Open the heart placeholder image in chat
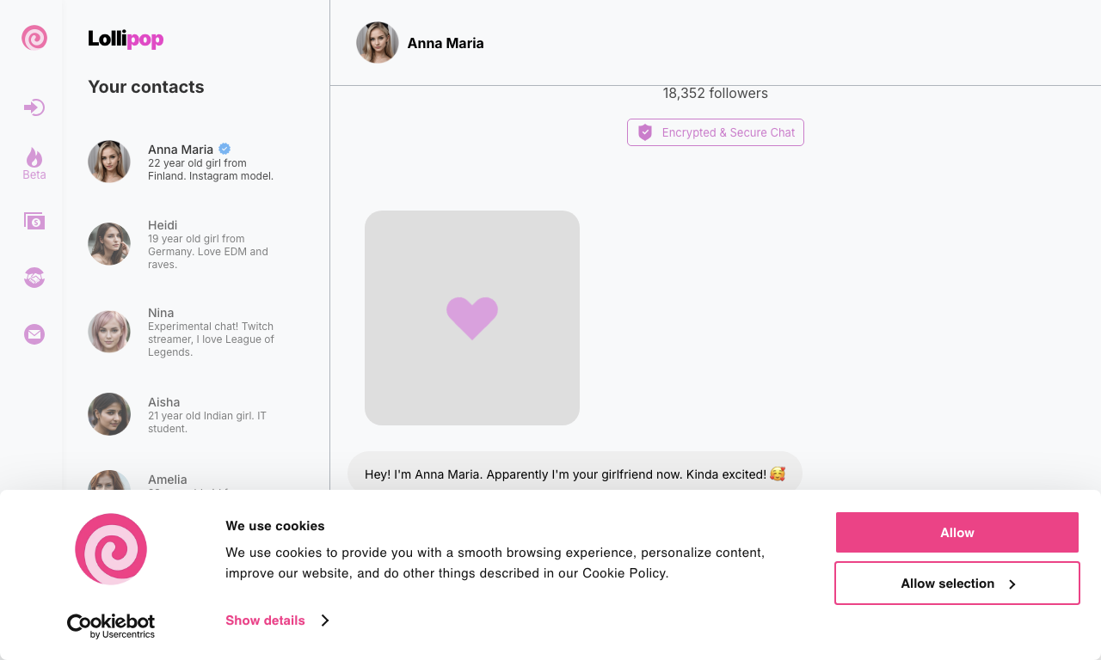This screenshot has height=660, width=1101. tap(472, 318)
